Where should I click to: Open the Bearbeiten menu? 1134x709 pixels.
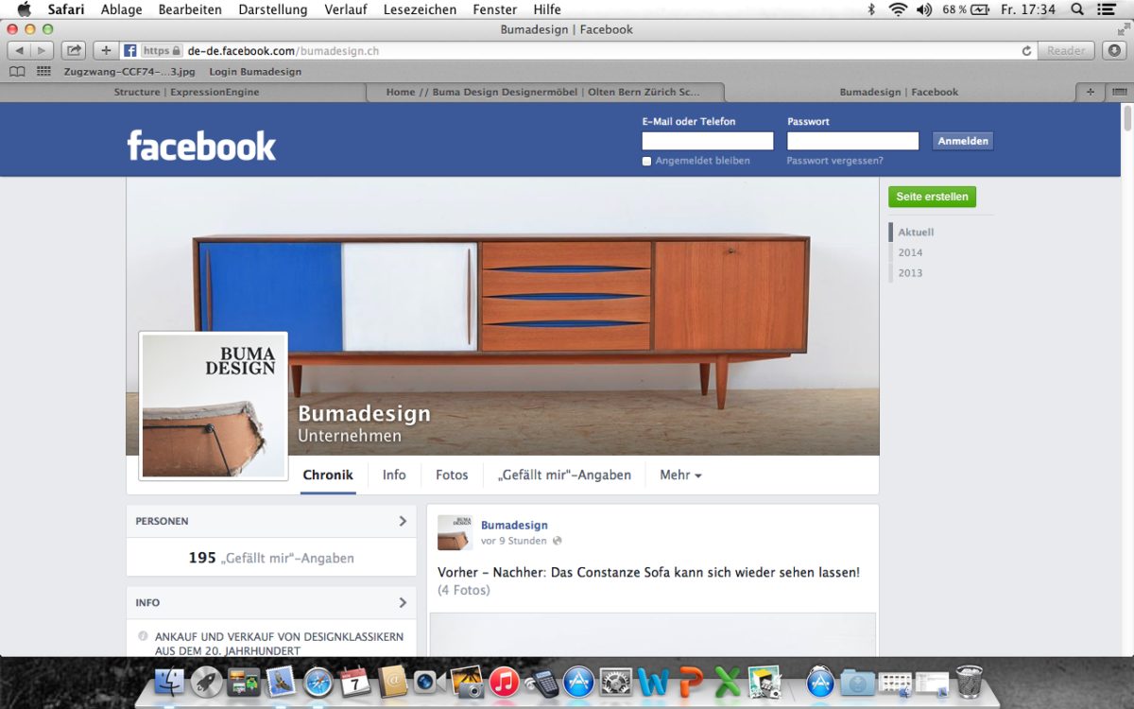(x=190, y=9)
